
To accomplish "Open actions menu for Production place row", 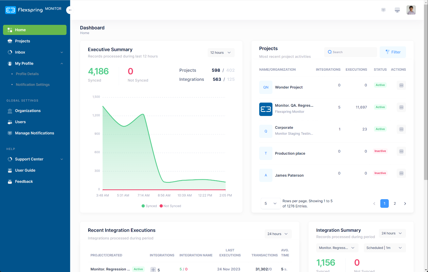I will point(401,151).
